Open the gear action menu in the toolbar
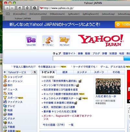The width and height of the screenshot is (130, 132). 35,8
